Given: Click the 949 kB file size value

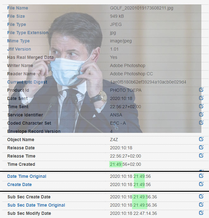Looking at the screenshot, I should pyautogui.click(x=117, y=16).
